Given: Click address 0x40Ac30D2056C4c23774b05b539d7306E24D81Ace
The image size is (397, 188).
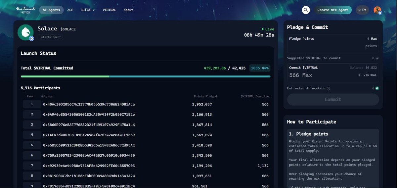Looking at the screenshot, I should pos(89,104).
